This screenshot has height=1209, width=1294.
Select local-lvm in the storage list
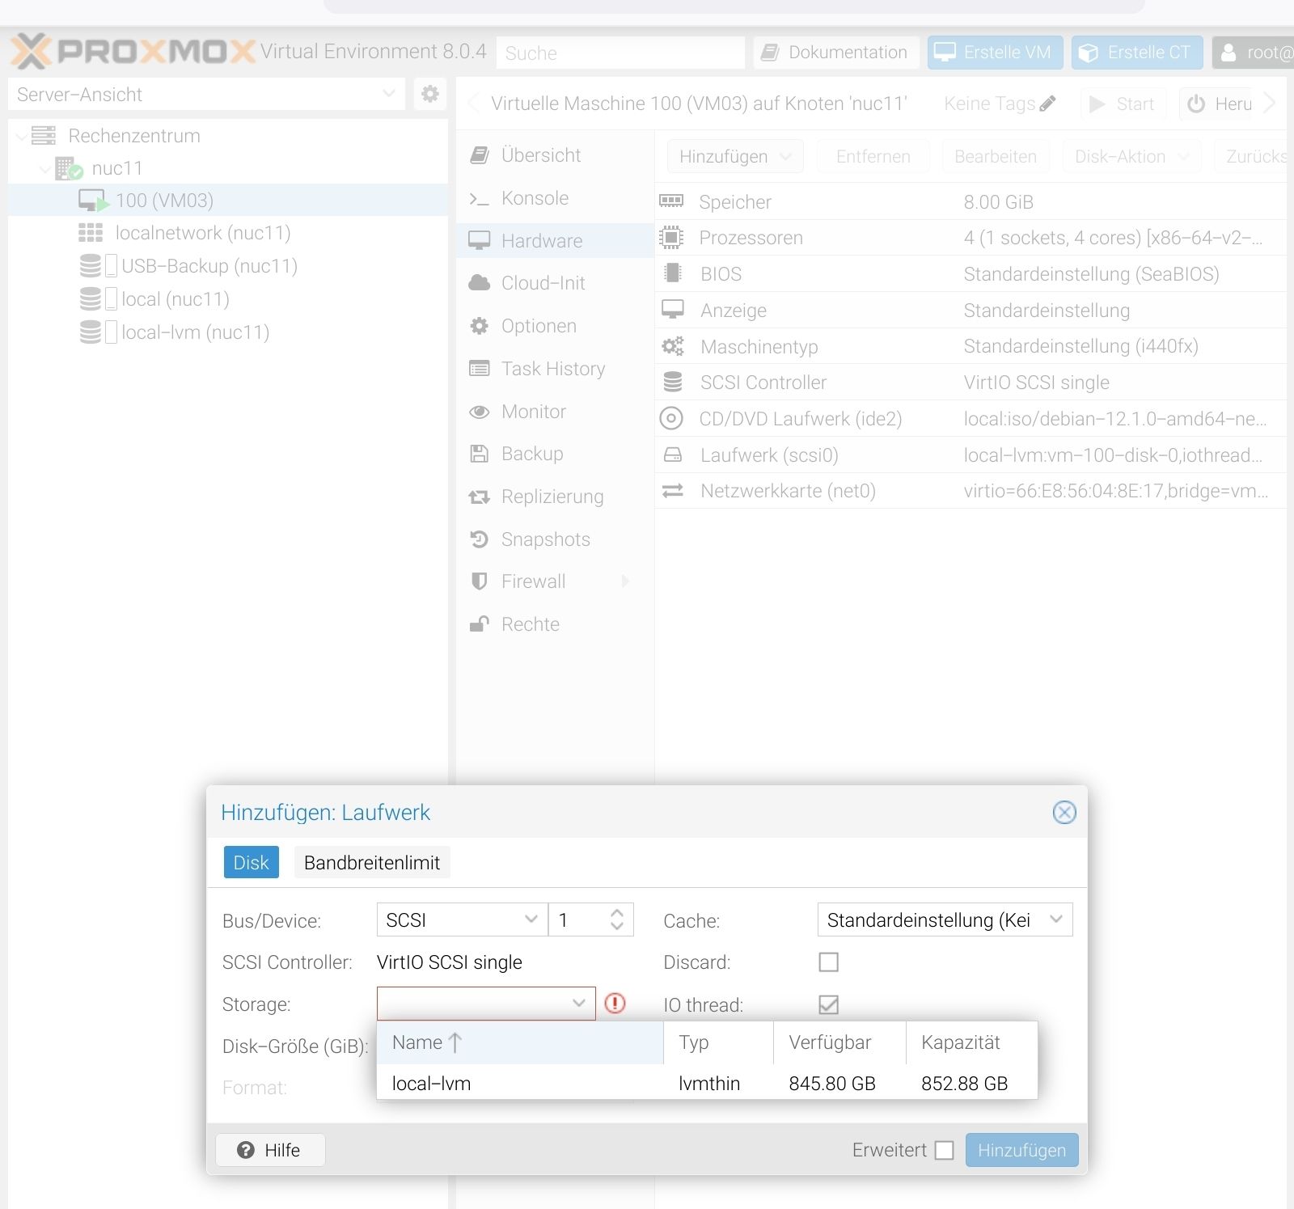(707, 1083)
